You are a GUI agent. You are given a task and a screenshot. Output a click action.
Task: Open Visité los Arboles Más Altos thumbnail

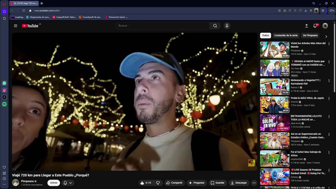coord(275,50)
